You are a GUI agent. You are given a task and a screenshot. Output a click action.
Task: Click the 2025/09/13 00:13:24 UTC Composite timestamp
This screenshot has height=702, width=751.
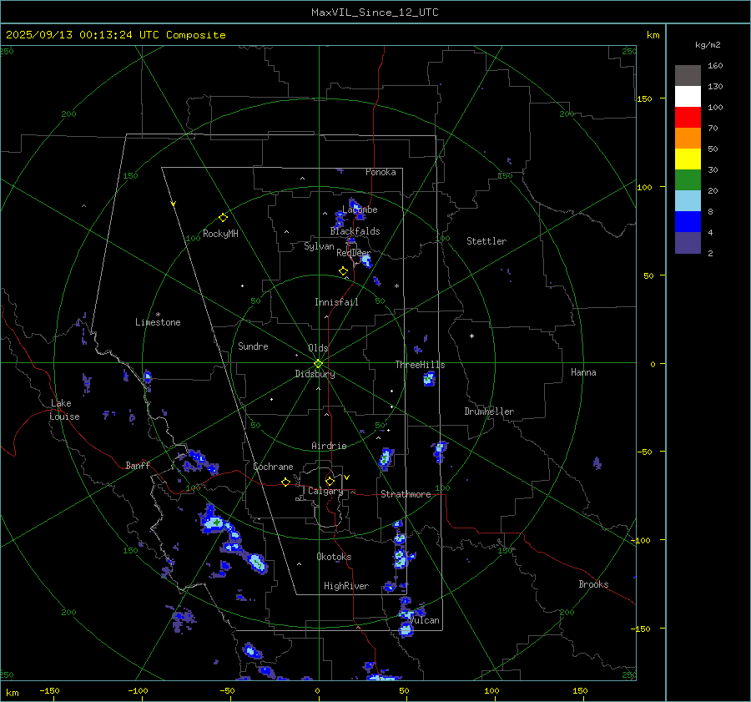[x=115, y=35]
